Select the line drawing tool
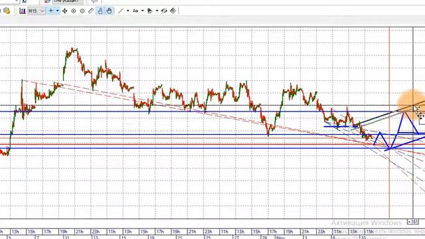 pyautogui.click(x=121, y=11)
